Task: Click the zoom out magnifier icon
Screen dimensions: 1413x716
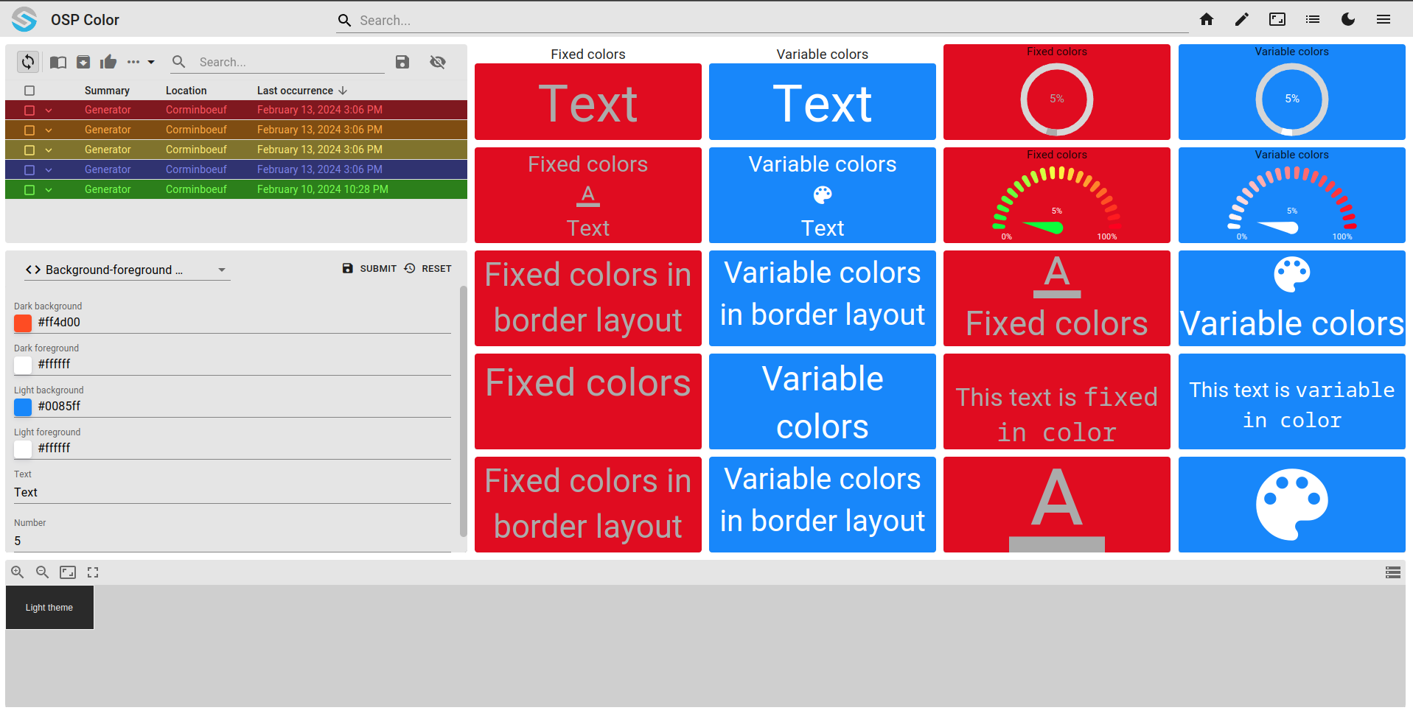Action: coord(43,572)
